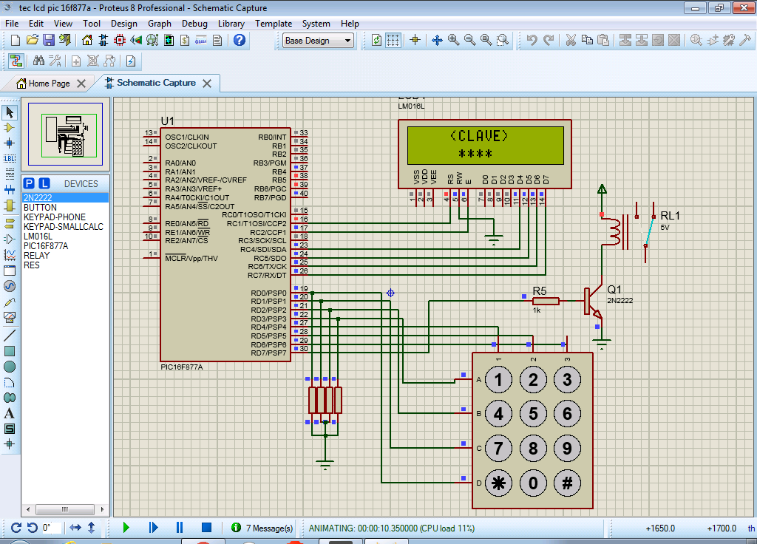Click the Undo arrow icon
757x544 pixels.
click(x=532, y=40)
